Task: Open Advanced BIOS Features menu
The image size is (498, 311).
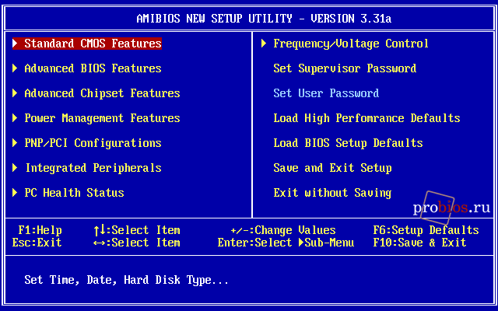Action: pyautogui.click(x=93, y=68)
